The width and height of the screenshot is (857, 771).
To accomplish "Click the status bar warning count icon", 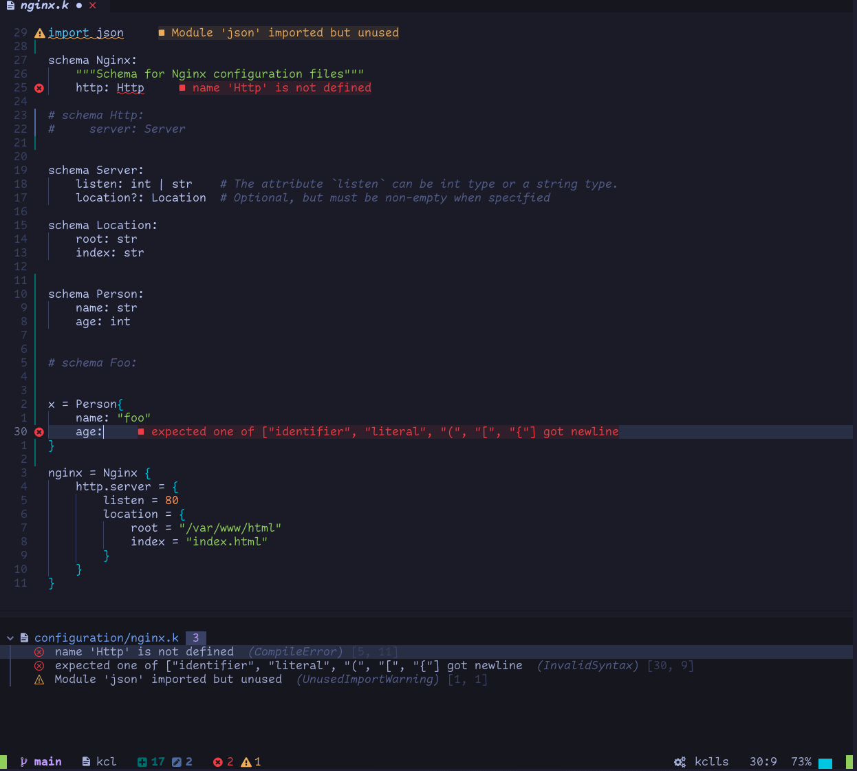I will click(x=246, y=762).
